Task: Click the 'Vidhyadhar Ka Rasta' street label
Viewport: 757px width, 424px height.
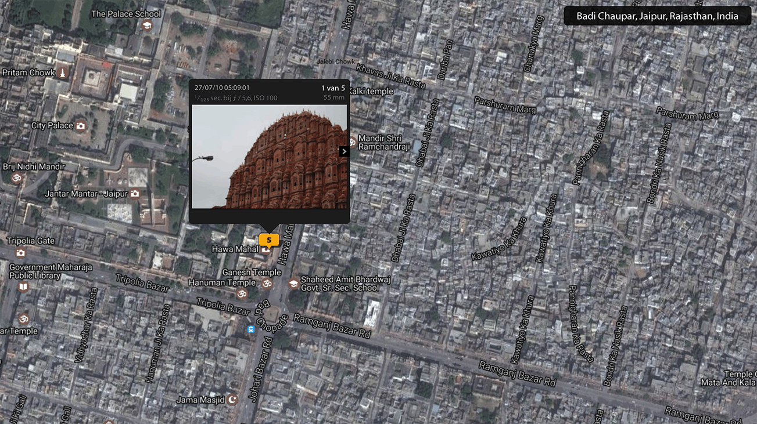Action: (x=86, y=325)
